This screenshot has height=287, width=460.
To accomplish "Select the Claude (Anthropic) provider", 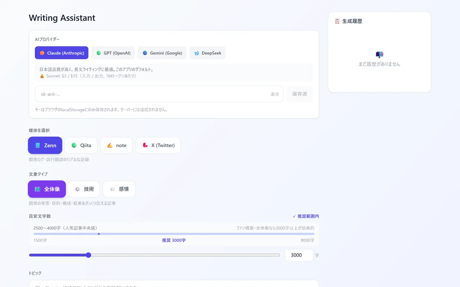I will tap(61, 53).
